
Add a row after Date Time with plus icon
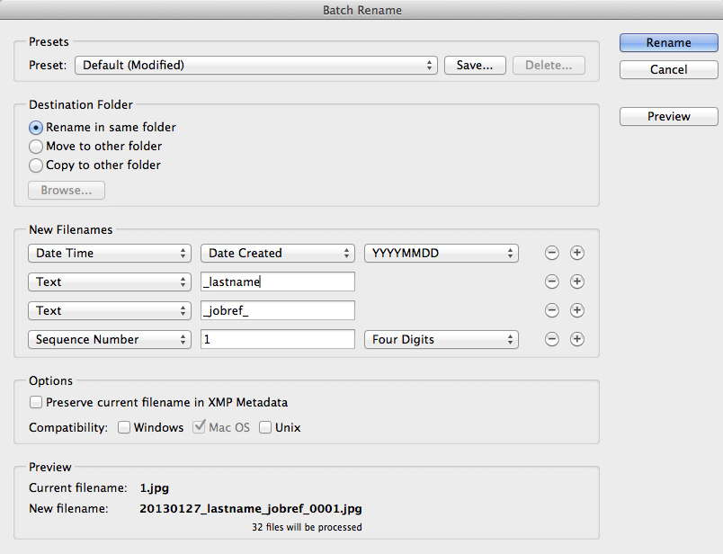(x=577, y=254)
